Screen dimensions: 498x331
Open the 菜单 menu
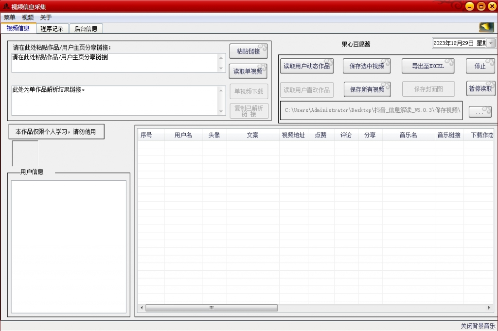coord(9,17)
